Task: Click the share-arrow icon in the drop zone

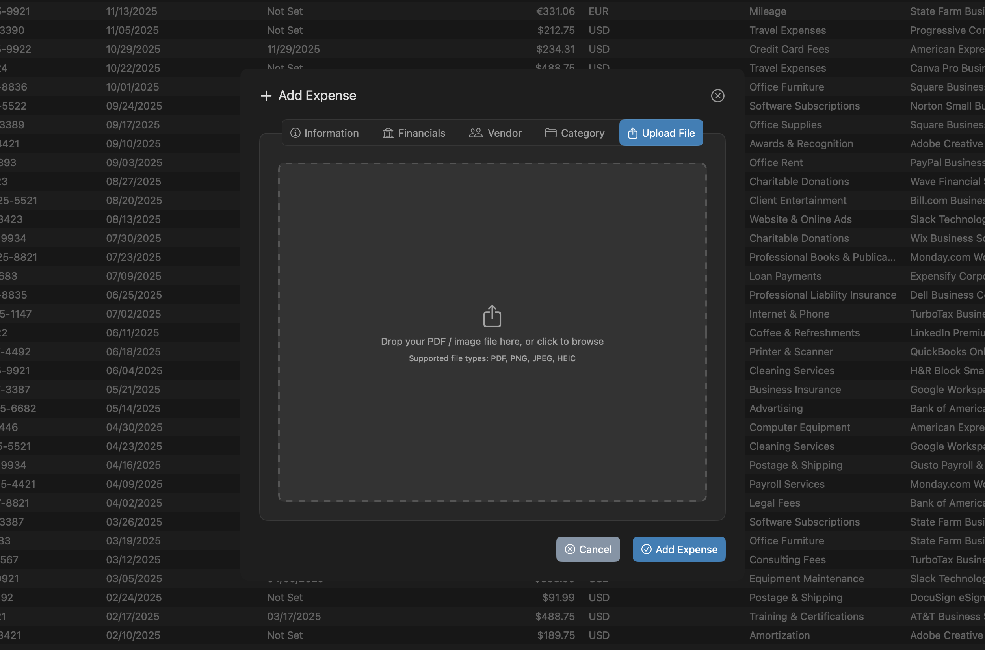Action: tap(492, 316)
